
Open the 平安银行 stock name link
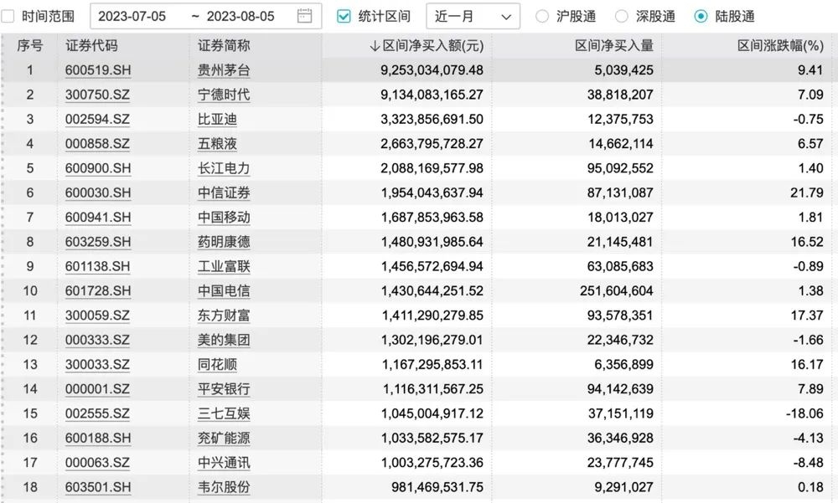[224, 389]
